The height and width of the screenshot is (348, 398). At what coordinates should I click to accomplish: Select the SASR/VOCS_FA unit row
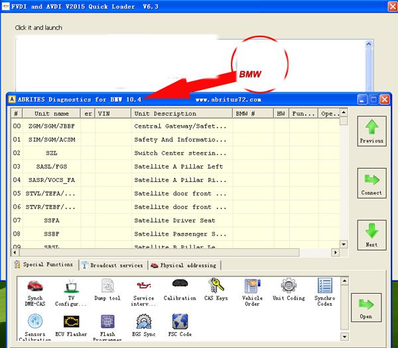pos(175,180)
